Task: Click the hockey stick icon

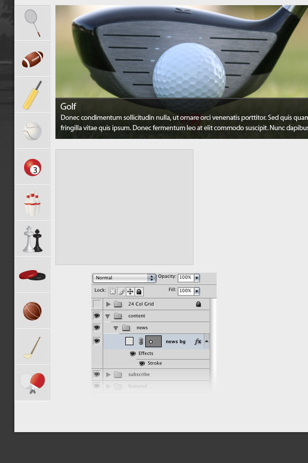Action: pyautogui.click(x=32, y=347)
